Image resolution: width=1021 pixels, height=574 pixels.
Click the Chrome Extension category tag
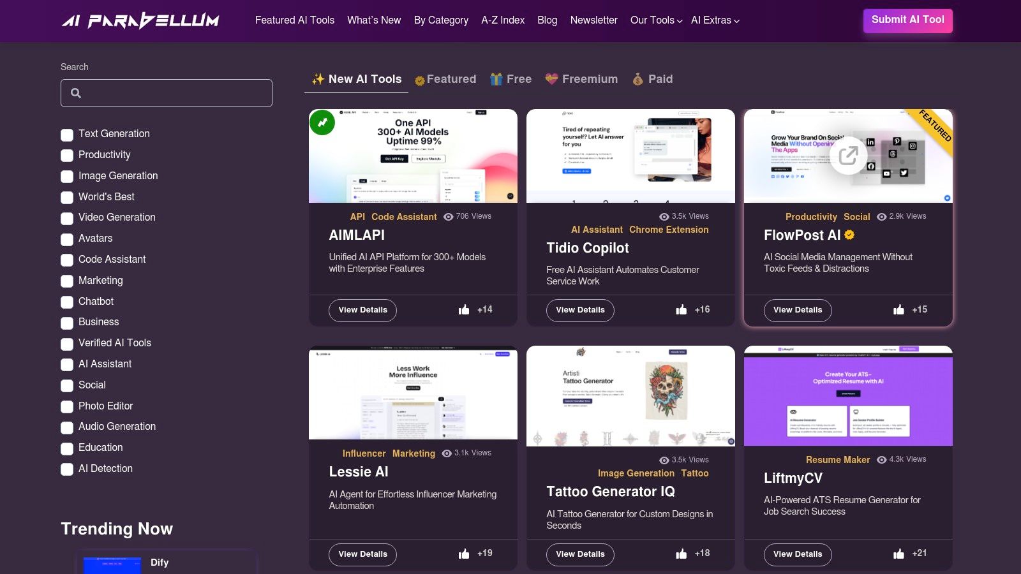pos(669,230)
